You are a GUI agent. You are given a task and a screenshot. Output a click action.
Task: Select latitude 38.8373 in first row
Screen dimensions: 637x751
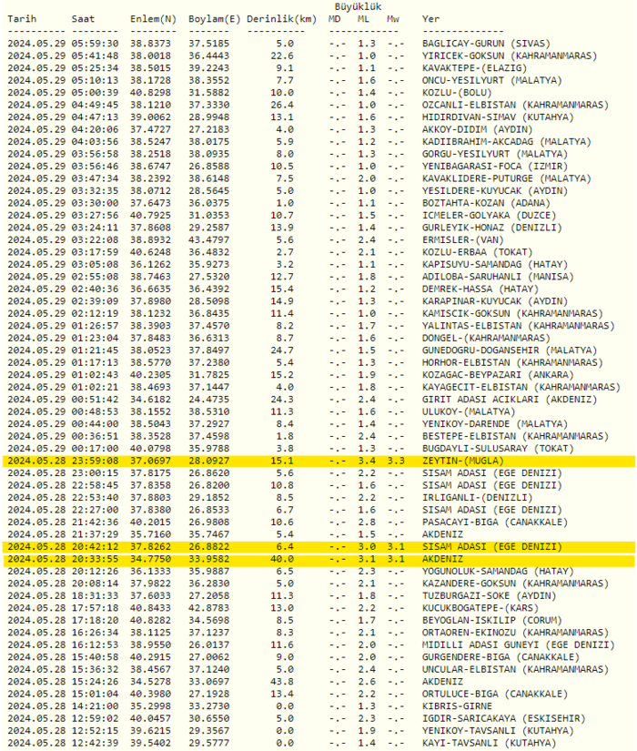pyautogui.click(x=150, y=44)
